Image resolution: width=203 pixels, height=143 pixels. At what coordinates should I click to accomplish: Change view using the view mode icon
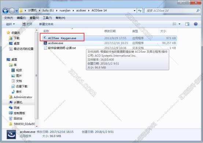[174, 24]
